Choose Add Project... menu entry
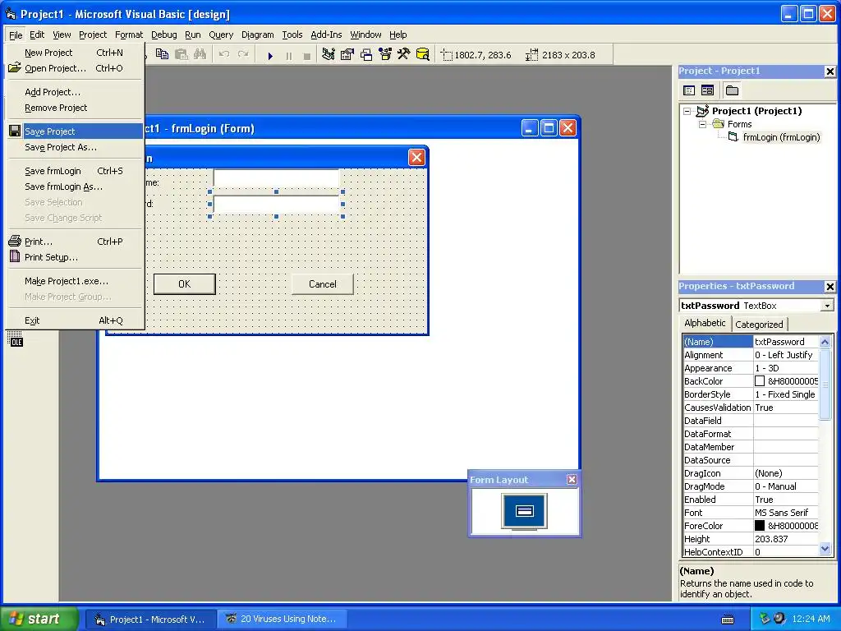Screen dimensions: 841x631 point(75,92)
